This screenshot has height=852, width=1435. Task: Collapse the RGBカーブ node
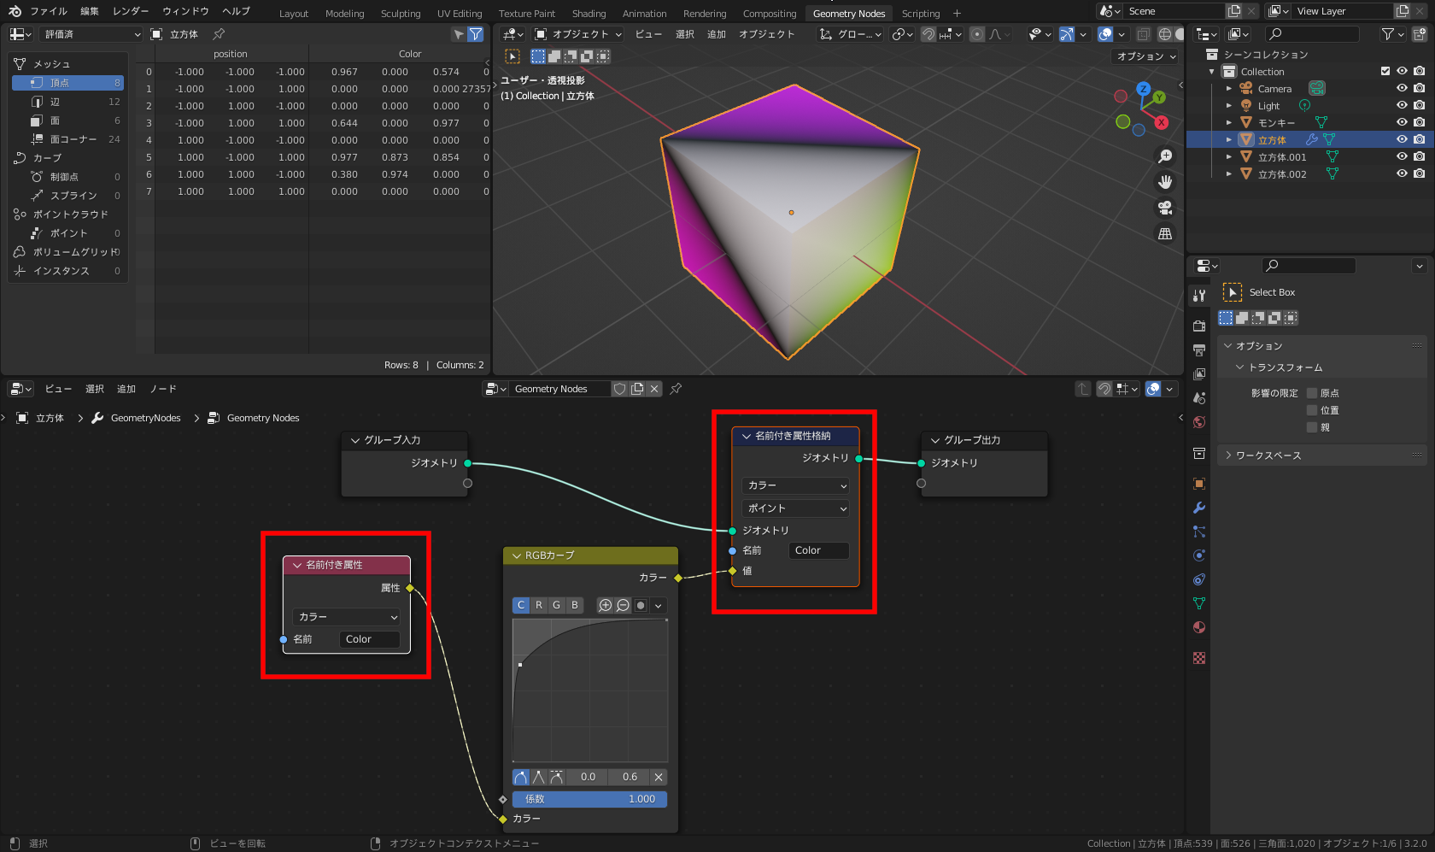[516, 555]
